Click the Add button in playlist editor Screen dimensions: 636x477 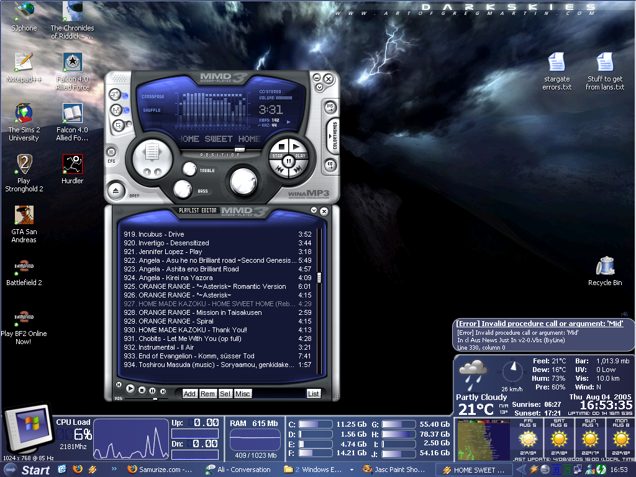[x=189, y=393]
